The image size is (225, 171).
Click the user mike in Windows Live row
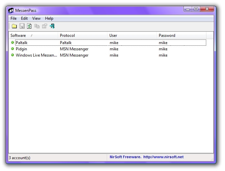[x=114, y=55]
